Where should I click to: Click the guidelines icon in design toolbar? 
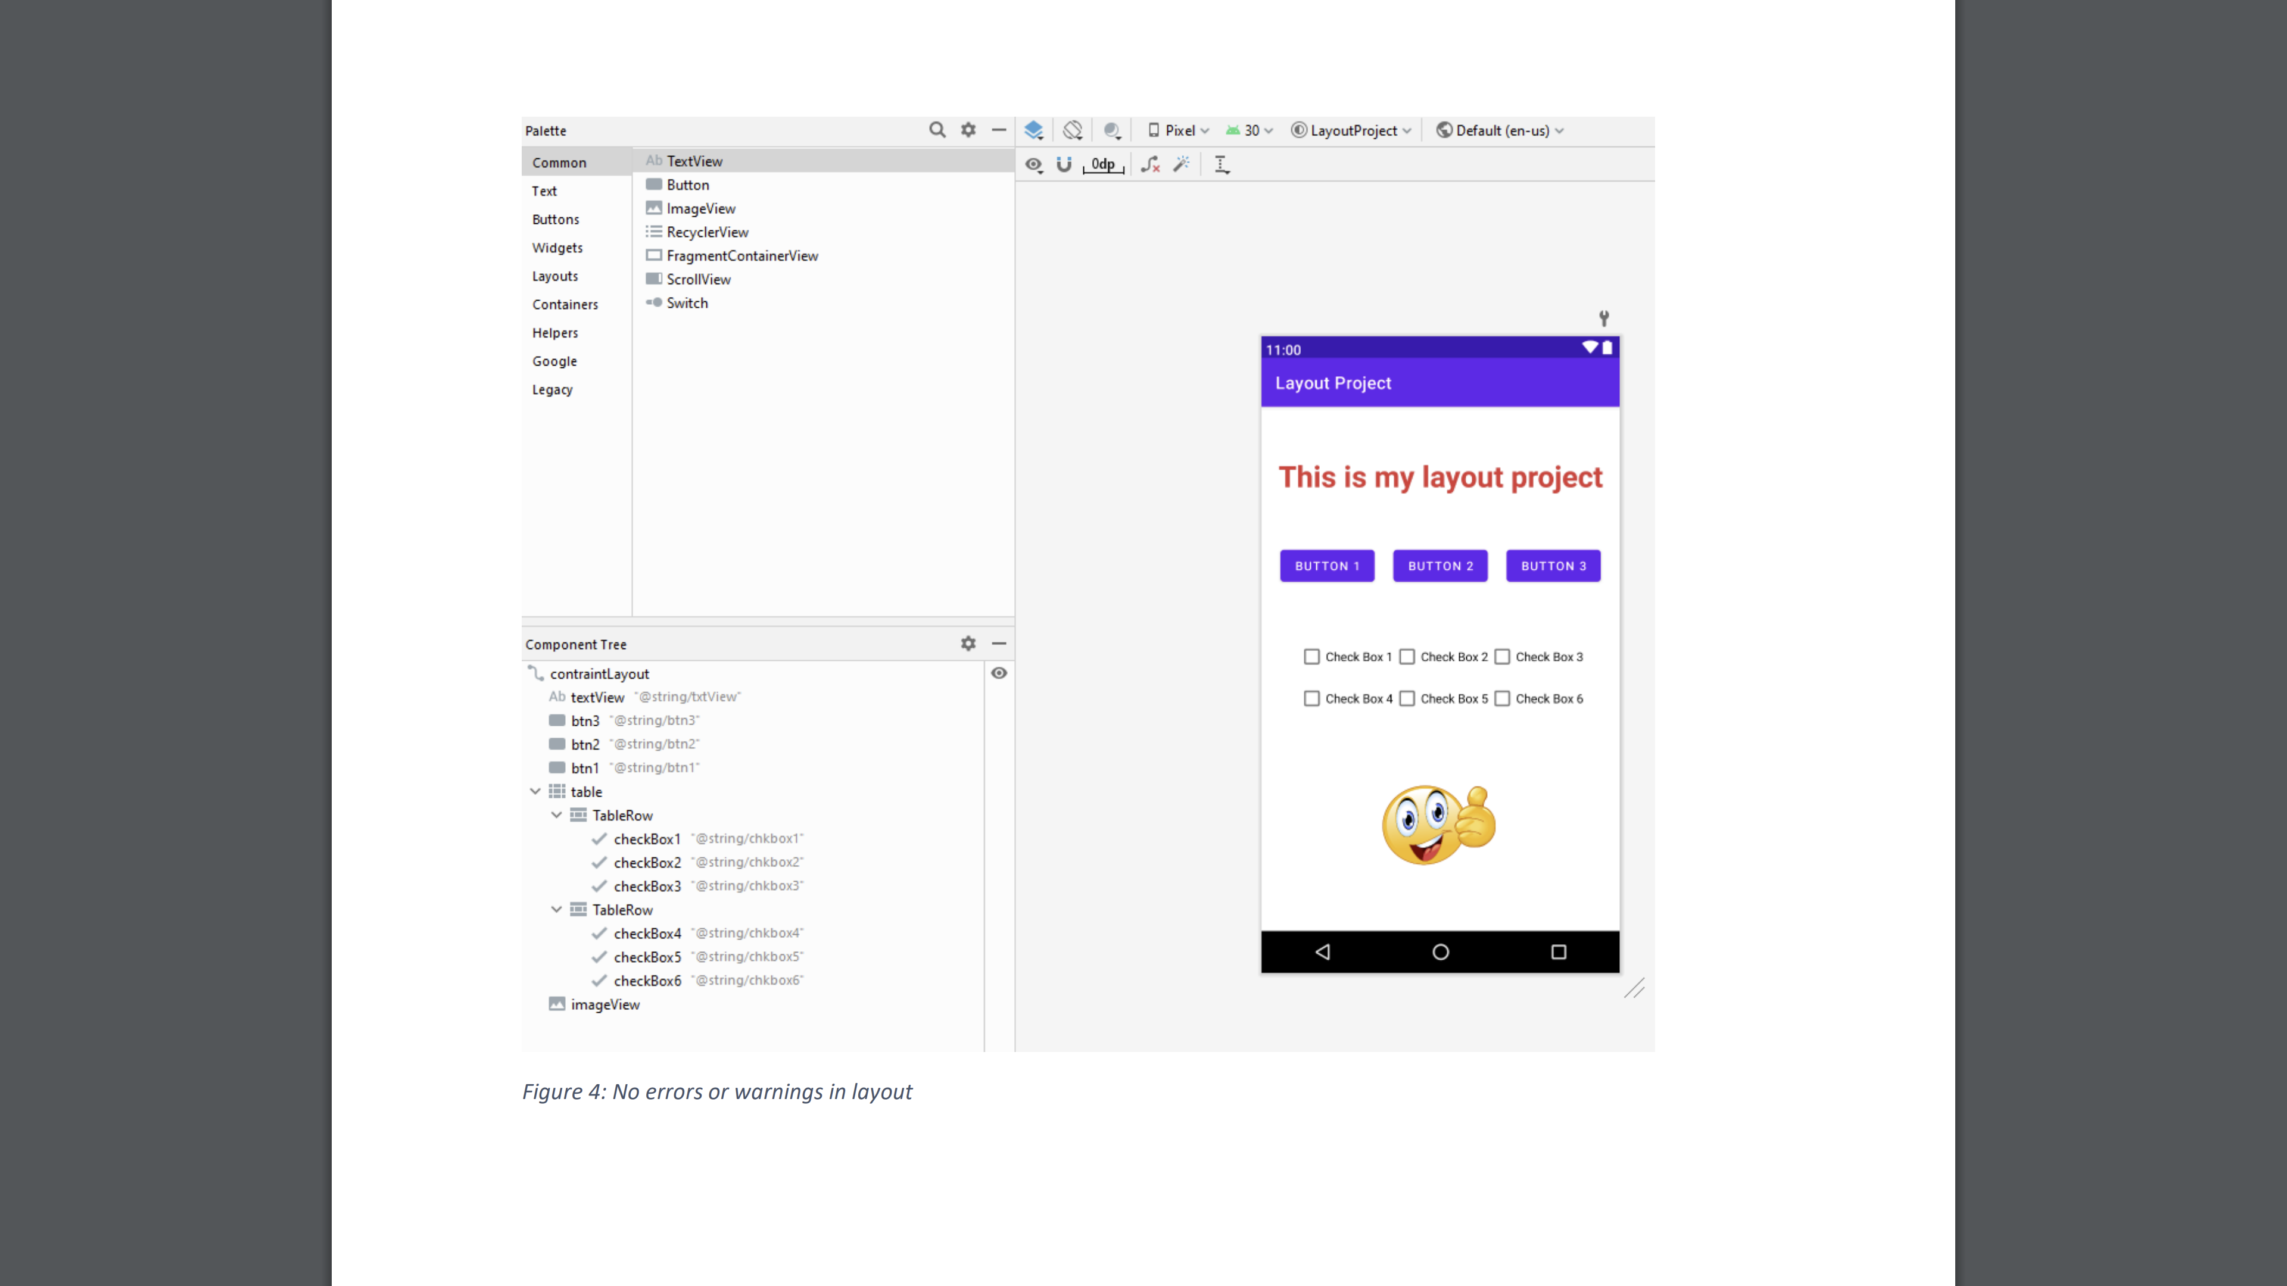1222,164
